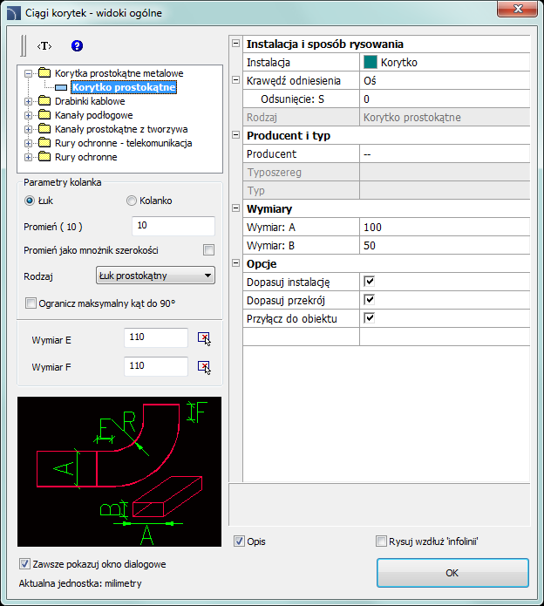The width and height of the screenshot is (544, 606).
Task: Click the <T> text template icon
Action: point(44,46)
